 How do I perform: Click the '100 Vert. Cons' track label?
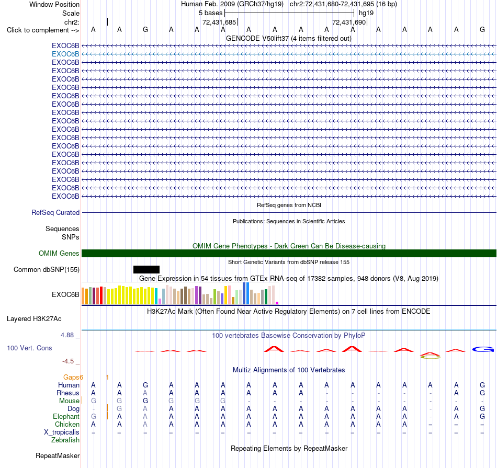pos(29,348)
